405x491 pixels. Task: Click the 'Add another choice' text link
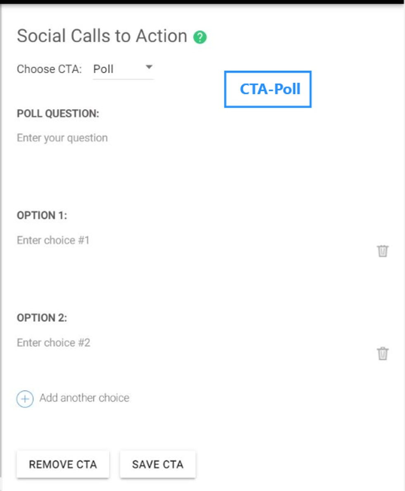tap(84, 398)
